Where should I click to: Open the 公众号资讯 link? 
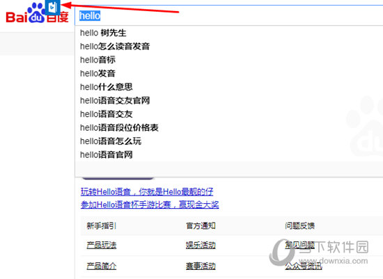pos(304,266)
